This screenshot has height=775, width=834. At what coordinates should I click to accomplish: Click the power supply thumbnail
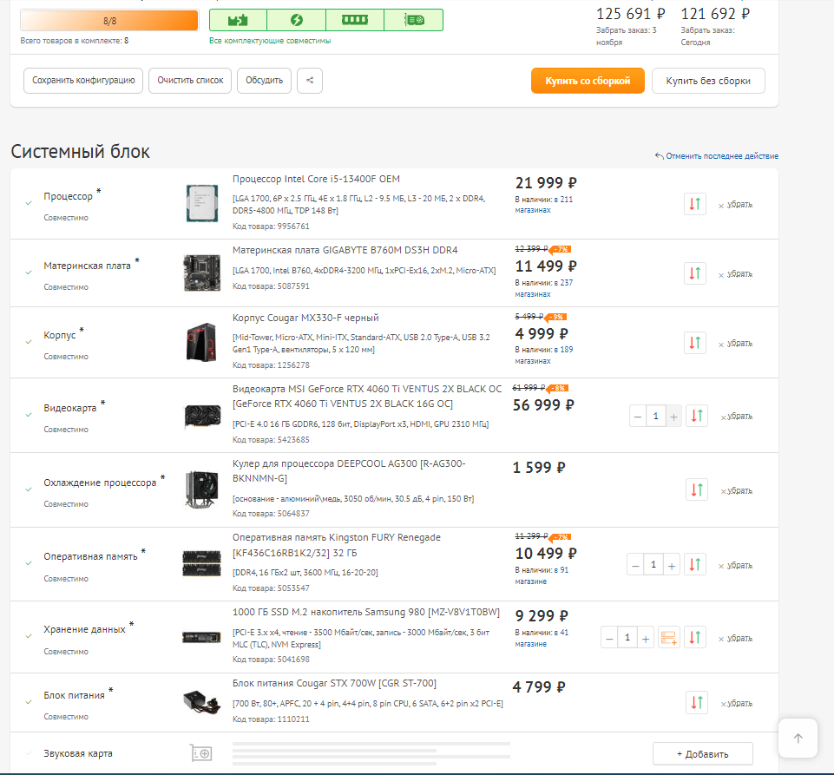click(201, 702)
